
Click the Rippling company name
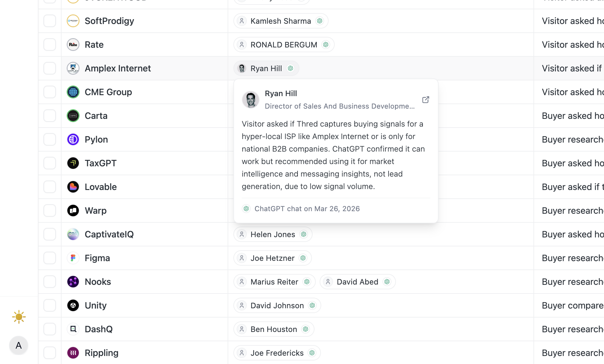pos(102,353)
